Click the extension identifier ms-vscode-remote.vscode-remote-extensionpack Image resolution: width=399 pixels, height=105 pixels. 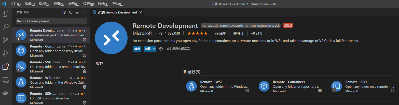point(241,25)
